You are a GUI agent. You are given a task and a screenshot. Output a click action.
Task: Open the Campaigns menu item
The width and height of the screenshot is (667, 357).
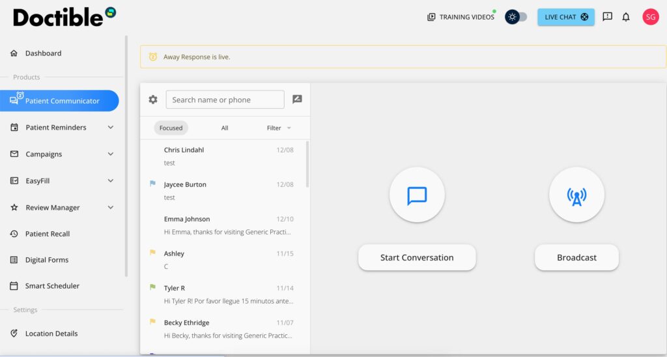[x=44, y=154]
